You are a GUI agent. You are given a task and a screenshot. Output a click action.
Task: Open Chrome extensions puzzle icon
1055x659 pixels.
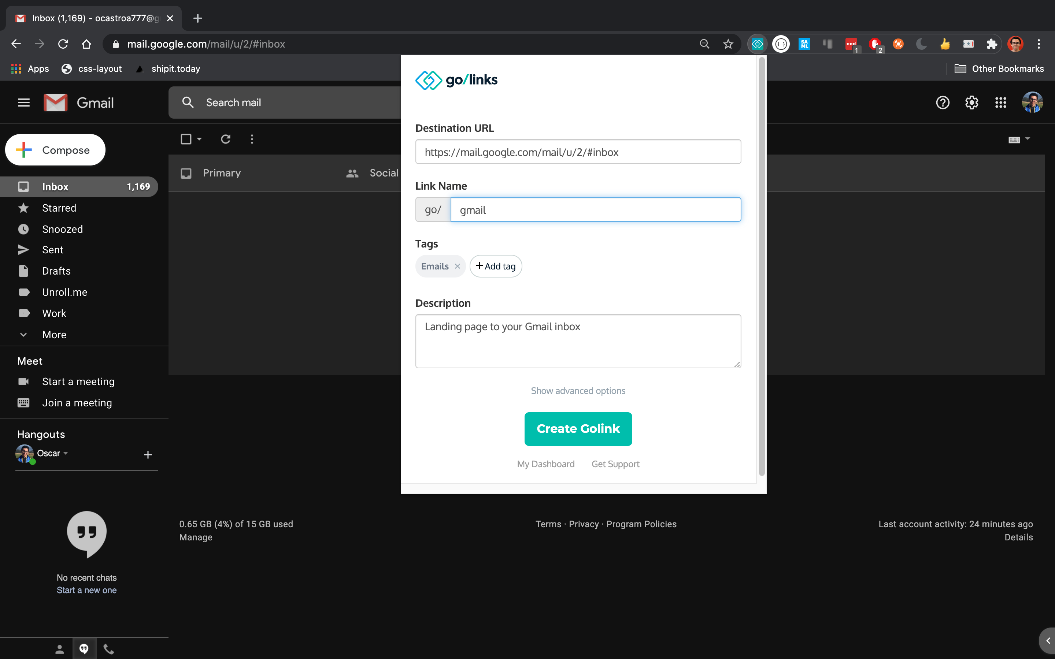click(992, 44)
